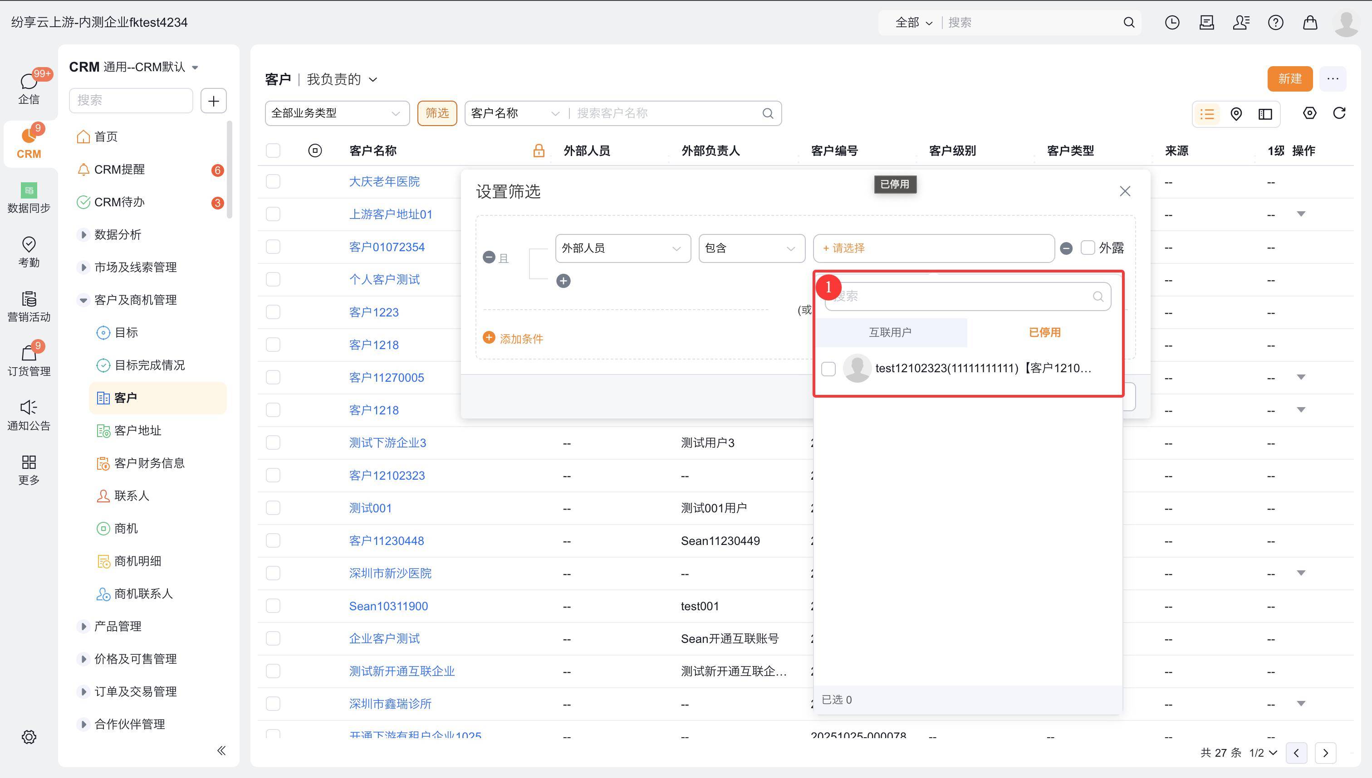Open the history clock icon in header
This screenshot has height=778, width=1372.
[1172, 23]
